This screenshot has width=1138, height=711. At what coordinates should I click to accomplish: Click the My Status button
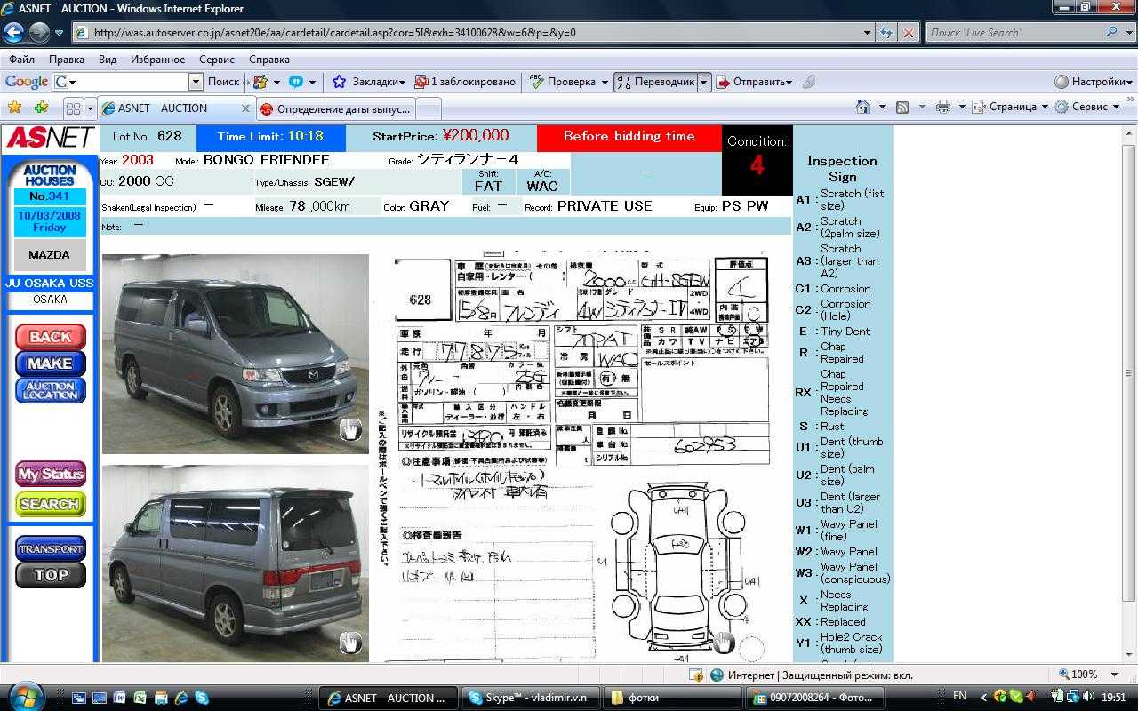coord(50,474)
